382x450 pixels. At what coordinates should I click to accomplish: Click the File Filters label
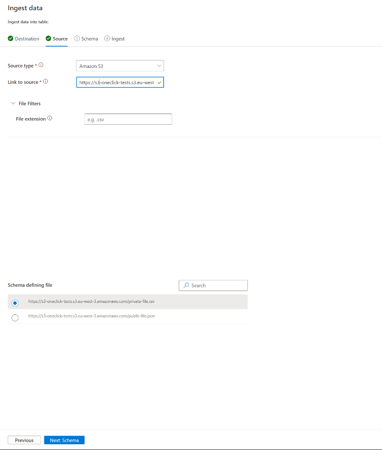[x=29, y=103]
